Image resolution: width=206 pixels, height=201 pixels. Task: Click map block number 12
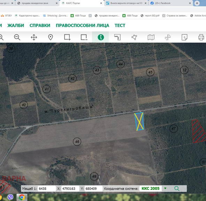click(184, 70)
